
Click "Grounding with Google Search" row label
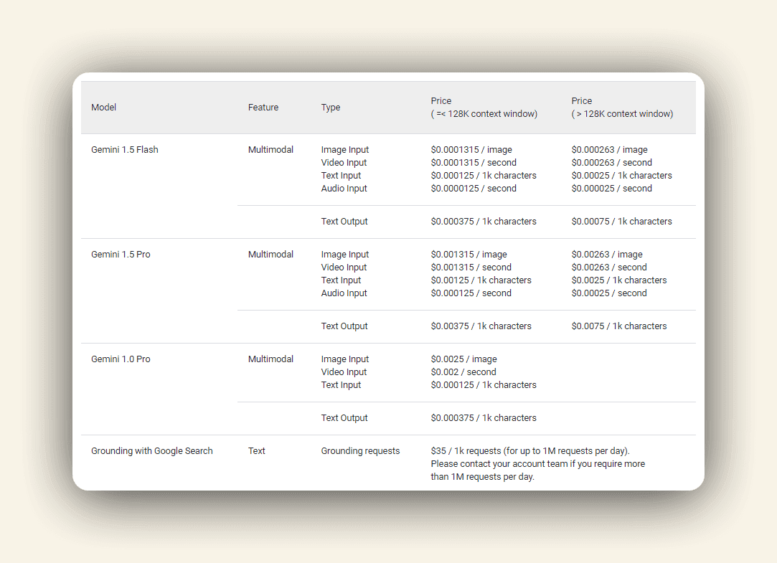152,451
